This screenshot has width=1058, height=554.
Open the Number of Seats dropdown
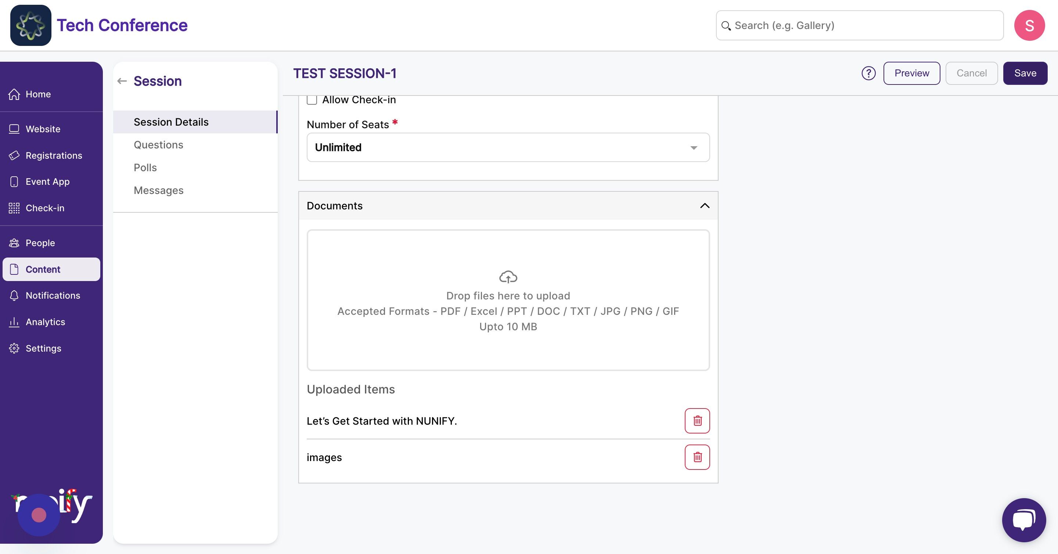(x=508, y=147)
